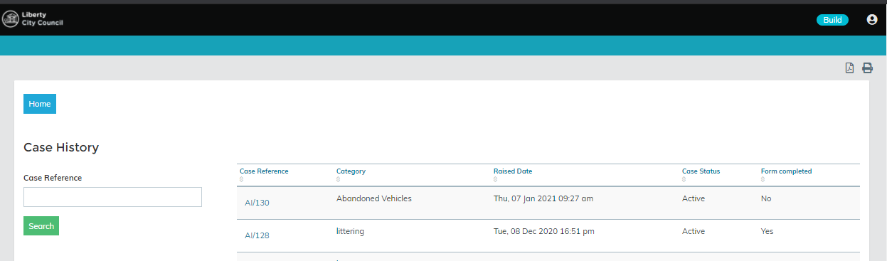Open case AI/128 link
The height and width of the screenshot is (261, 887).
point(257,235)
